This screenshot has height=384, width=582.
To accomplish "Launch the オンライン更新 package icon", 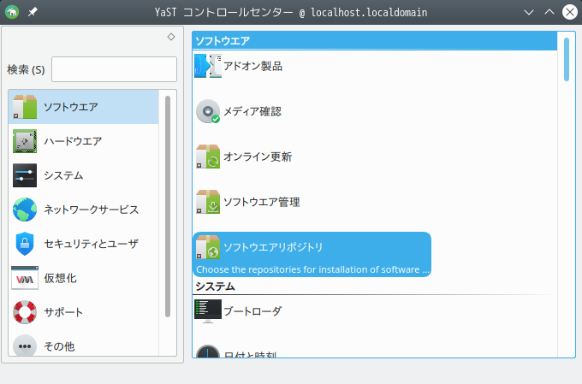I will tap(208, 157).
